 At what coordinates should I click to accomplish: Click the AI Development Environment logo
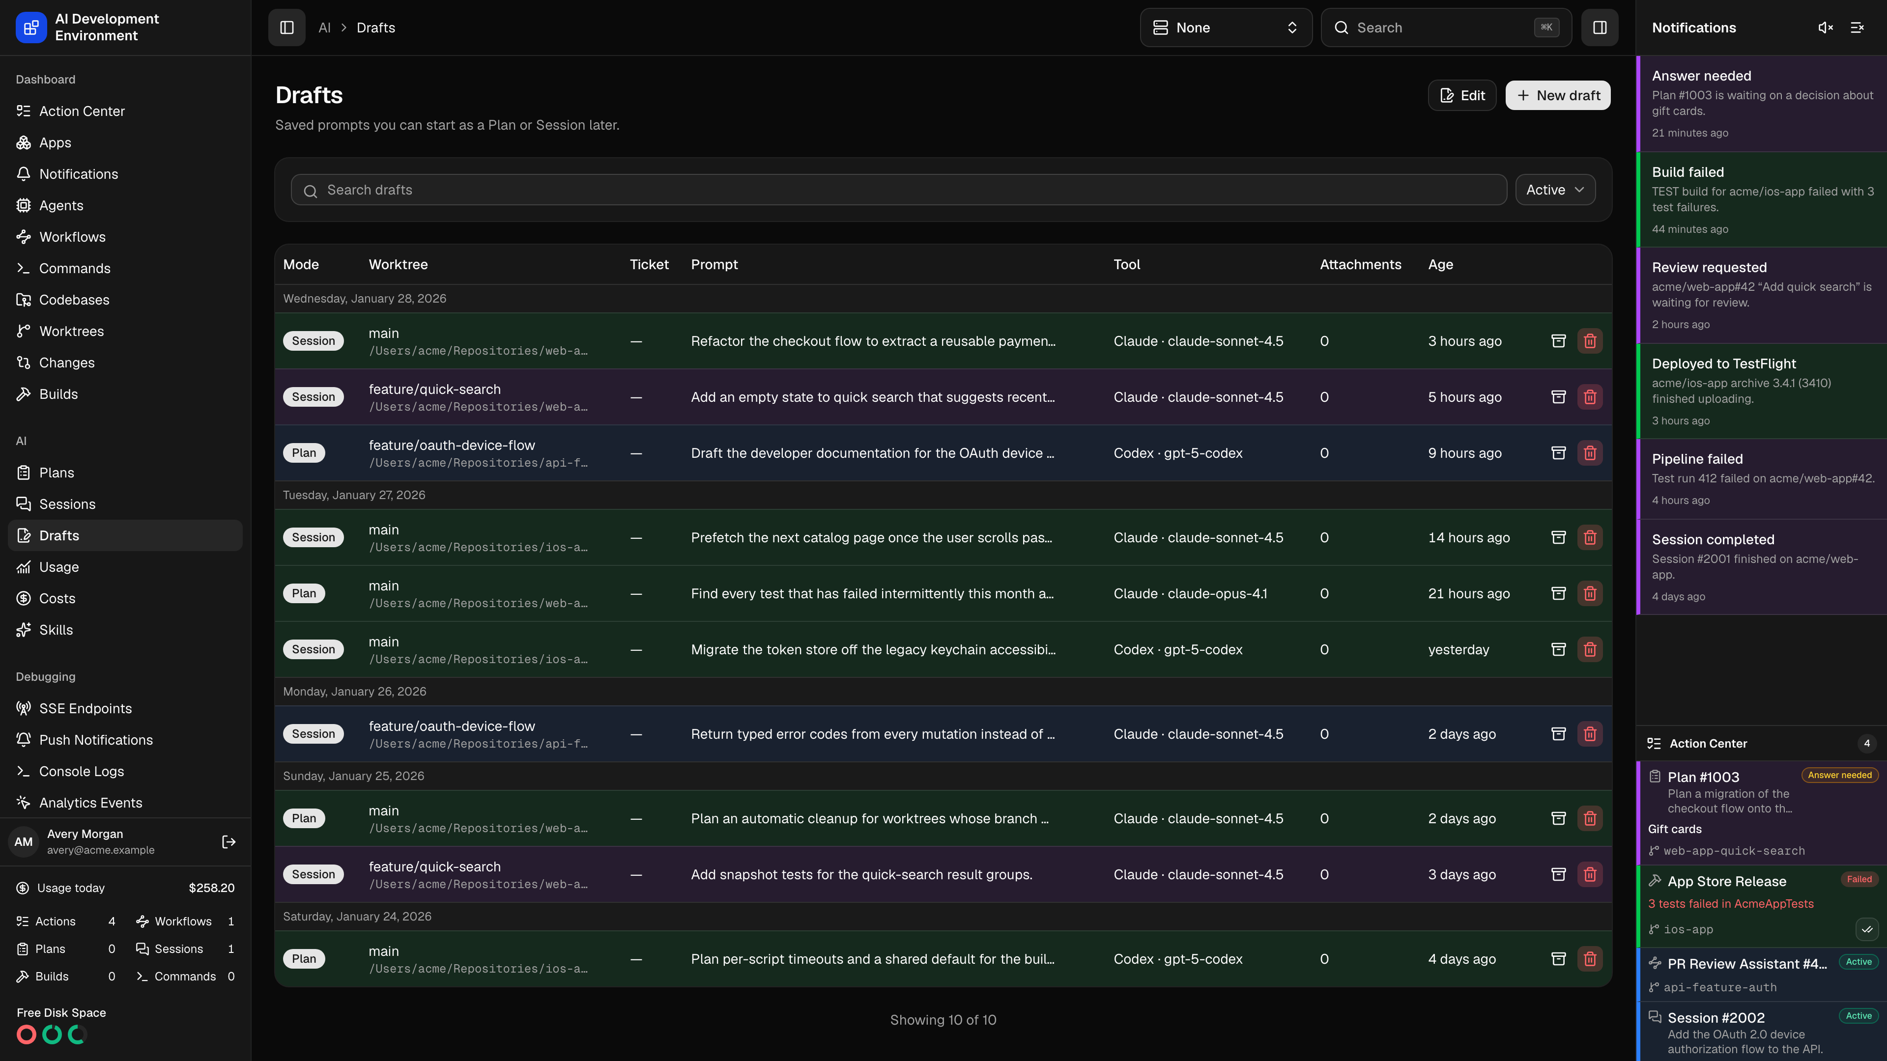tap(31, 28)
